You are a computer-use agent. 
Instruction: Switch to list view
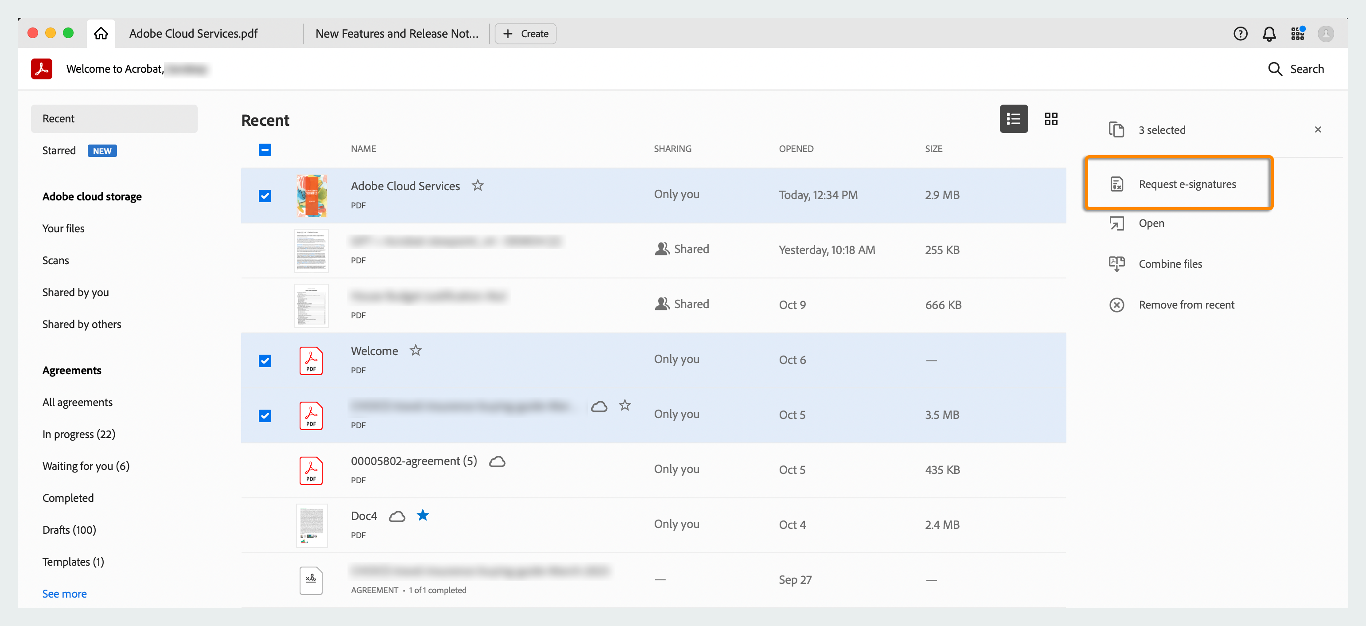[x=1013, y=119]
